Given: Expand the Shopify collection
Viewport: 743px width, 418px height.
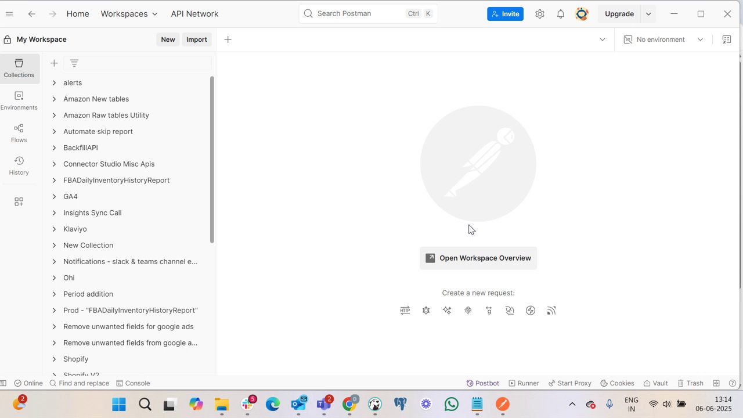Looking at the screenshot, I should (x=54, y=359).
